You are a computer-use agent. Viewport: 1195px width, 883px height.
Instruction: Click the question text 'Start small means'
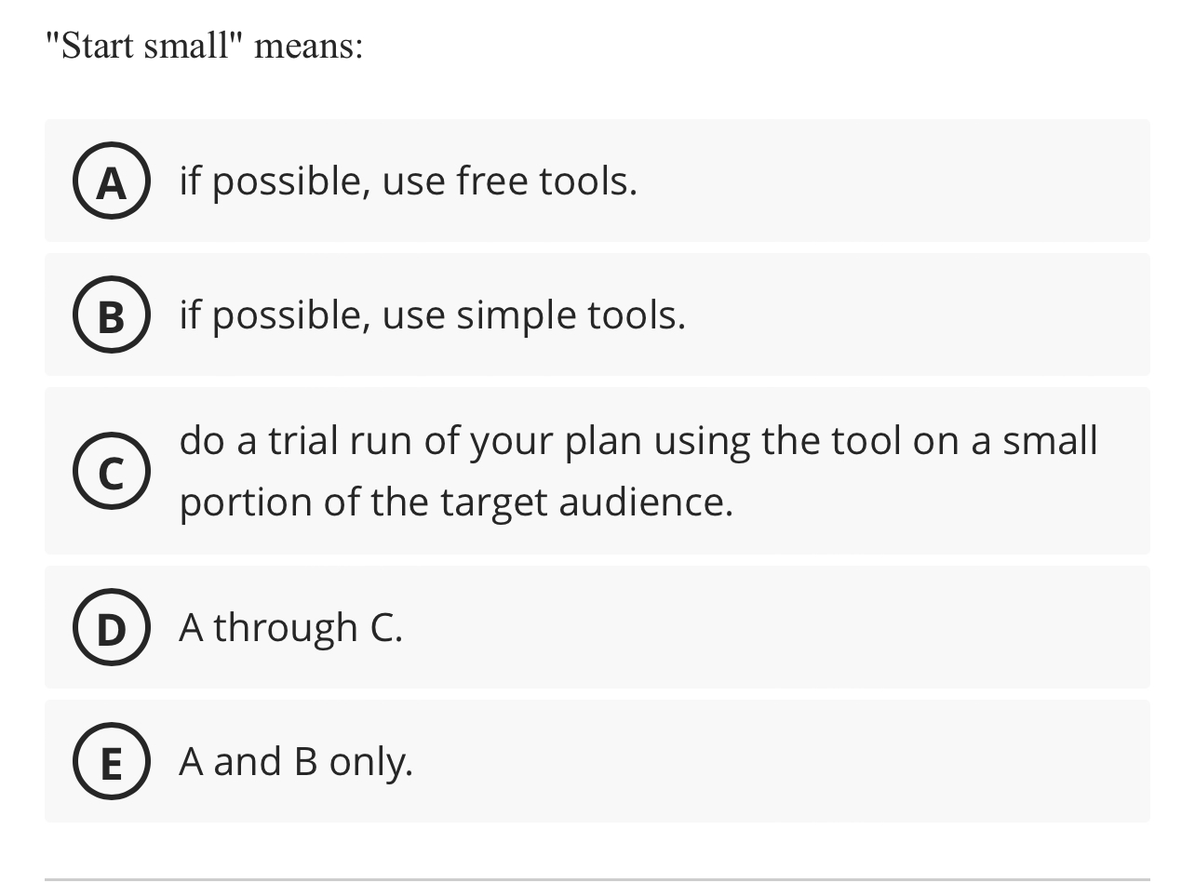point(205,44)
